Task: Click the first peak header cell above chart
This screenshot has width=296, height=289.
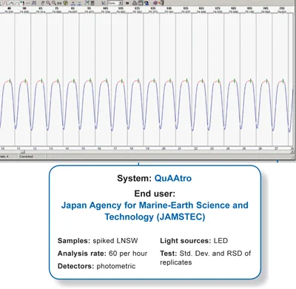Action: click(x=9, y=10)
